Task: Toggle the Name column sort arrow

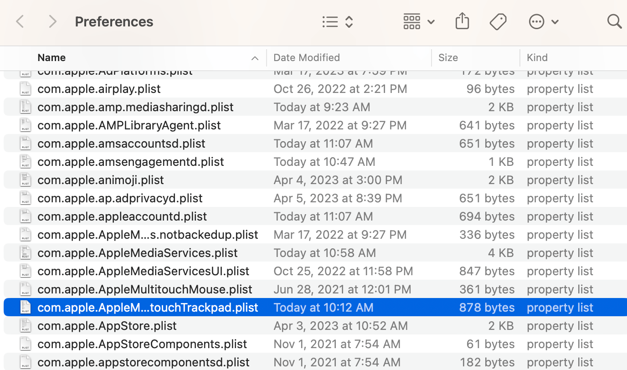Action: point(255,58)
